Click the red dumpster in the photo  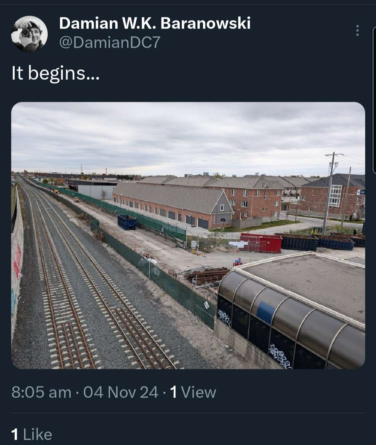[261, 243]
